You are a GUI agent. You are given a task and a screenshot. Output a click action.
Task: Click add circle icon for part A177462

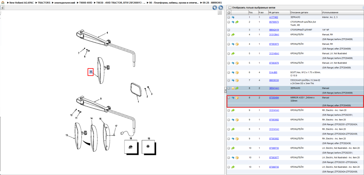tap(229, 17)
